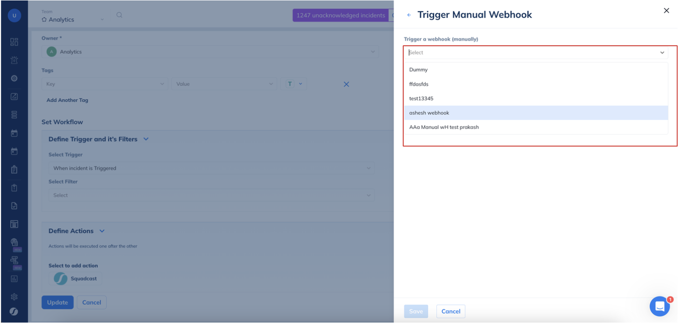This screenshot has width=682, height=323.
Task: Click the Add Another Tag link
Action: (67, 100)
